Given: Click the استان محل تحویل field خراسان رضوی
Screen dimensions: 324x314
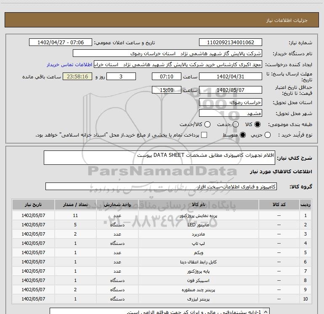Looking at the screenshot, I should tap(230, 102).
